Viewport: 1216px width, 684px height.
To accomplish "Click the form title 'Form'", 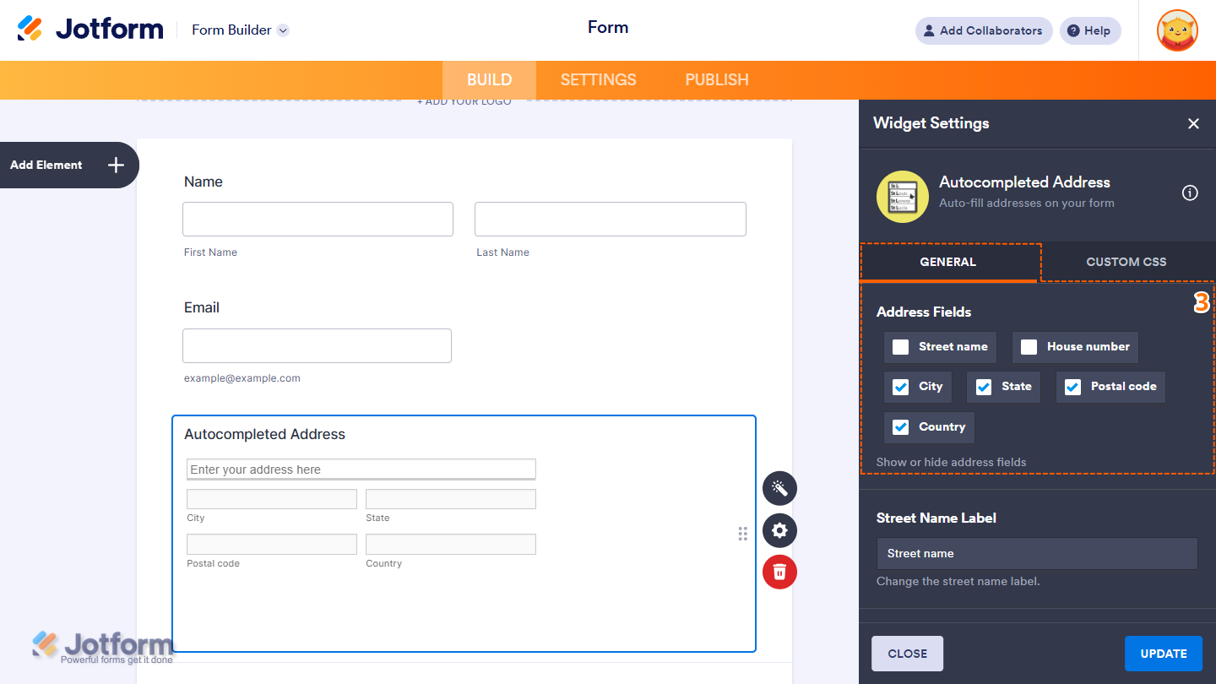I will (608, 28).
